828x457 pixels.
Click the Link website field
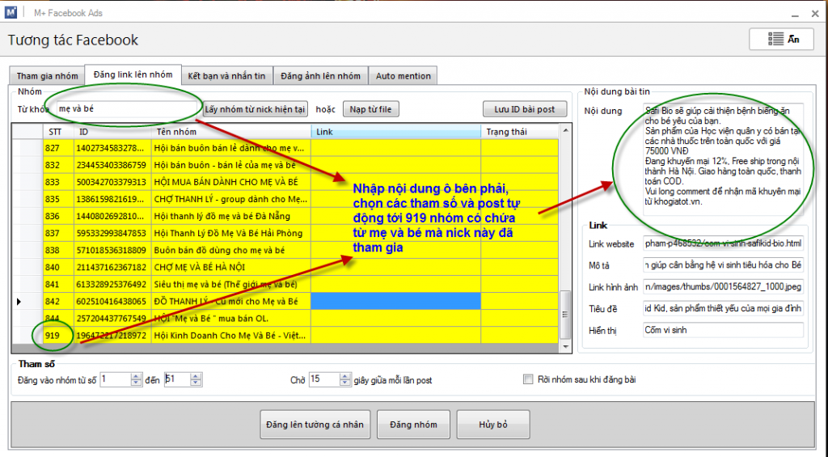723,243
